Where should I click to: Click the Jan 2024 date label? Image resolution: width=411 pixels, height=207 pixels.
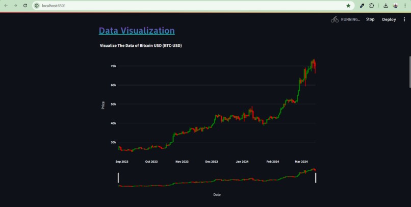(x=242, y=162)
